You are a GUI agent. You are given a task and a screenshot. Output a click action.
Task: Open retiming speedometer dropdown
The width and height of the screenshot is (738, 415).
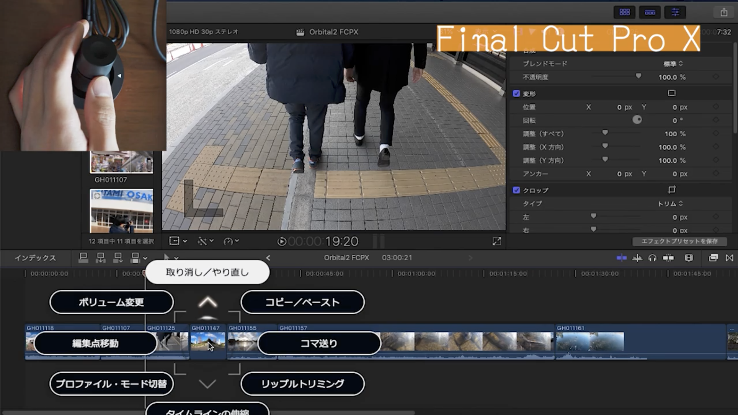coord(232,241)
